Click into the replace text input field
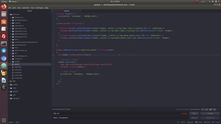 pyautogui.click(x=121, y=118)
